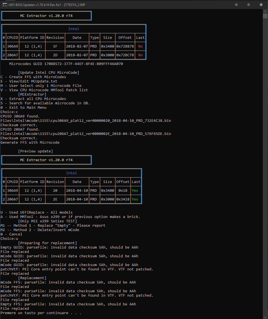Click 'S - Search for available microcode in DB.'
This screenshot has height=319, width=268.
45,103
